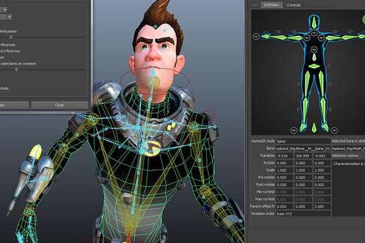365x243 pixels.
Task: Open the second dropdown arrow in options dialog
Action: point(10,17)
